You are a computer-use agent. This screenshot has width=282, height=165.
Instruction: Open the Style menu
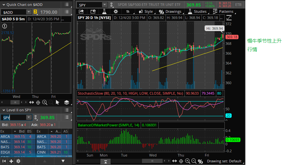click(147, 11)
